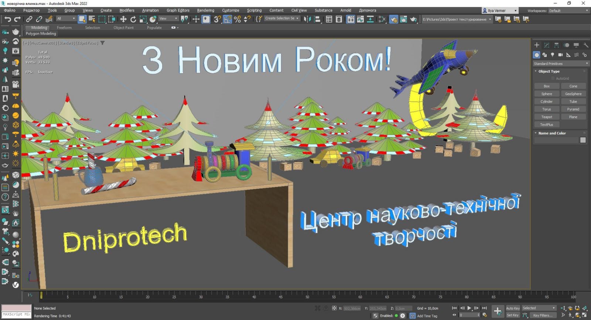Open the Create Selection Set dropdown
Viewport: 591px width, 320px height.
(x=282, y=18)
